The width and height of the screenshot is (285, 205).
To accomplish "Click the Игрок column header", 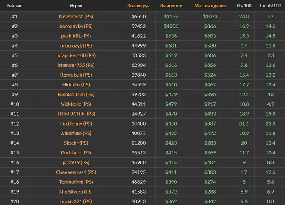I will click(76, 6).
